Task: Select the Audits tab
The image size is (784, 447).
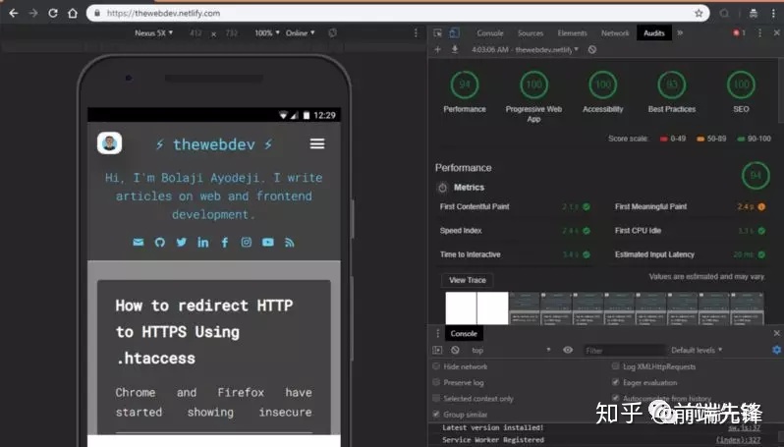Action: (654, 33)
